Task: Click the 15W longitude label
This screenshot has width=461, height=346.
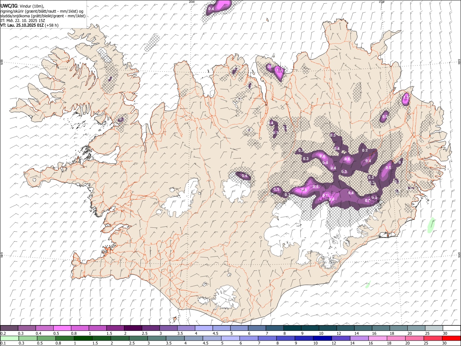Action: point(381,2)
